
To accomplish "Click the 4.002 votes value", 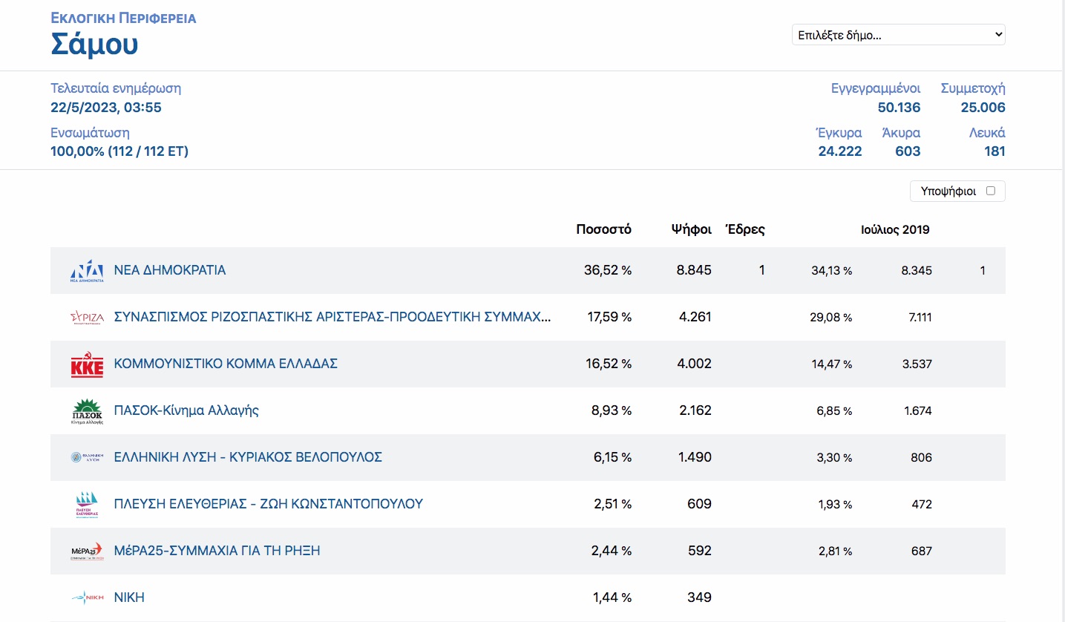I will pyautogui.click(x=695, y=364).
